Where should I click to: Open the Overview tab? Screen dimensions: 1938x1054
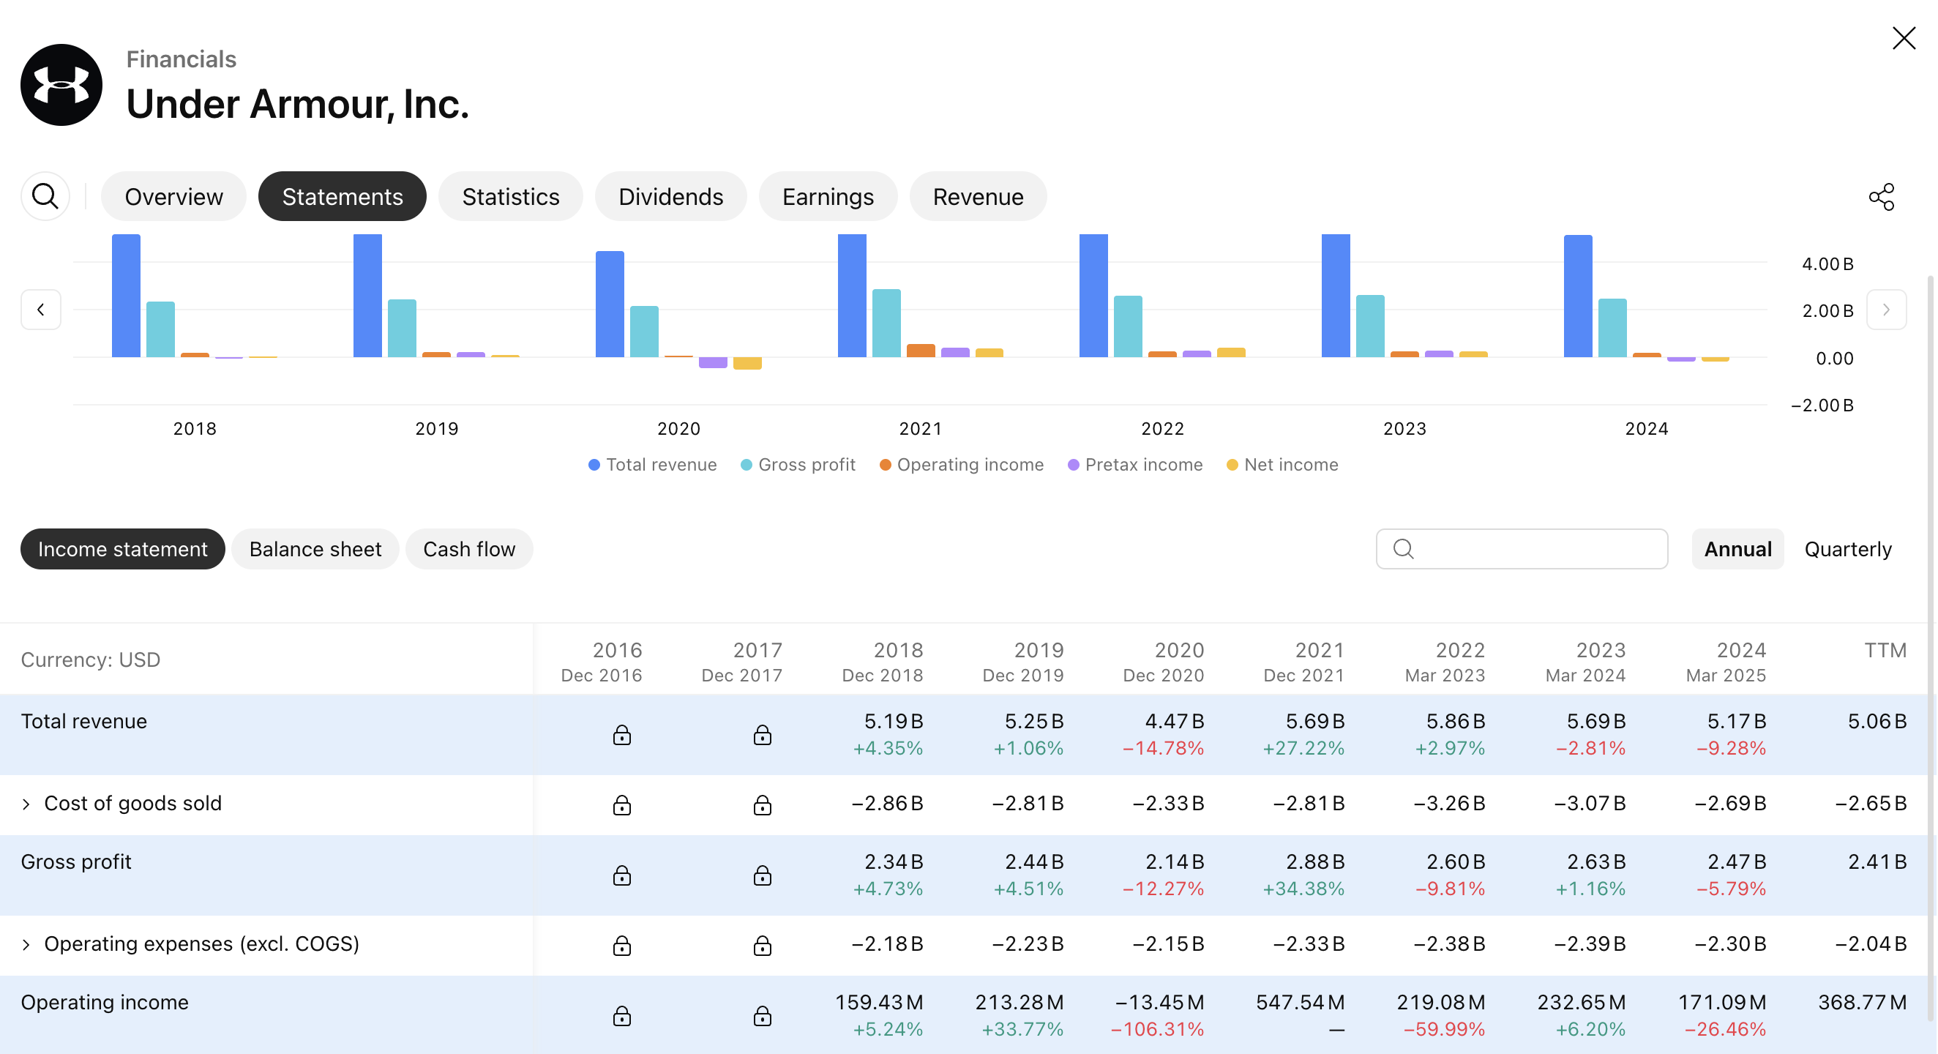(x=173, y=196)
